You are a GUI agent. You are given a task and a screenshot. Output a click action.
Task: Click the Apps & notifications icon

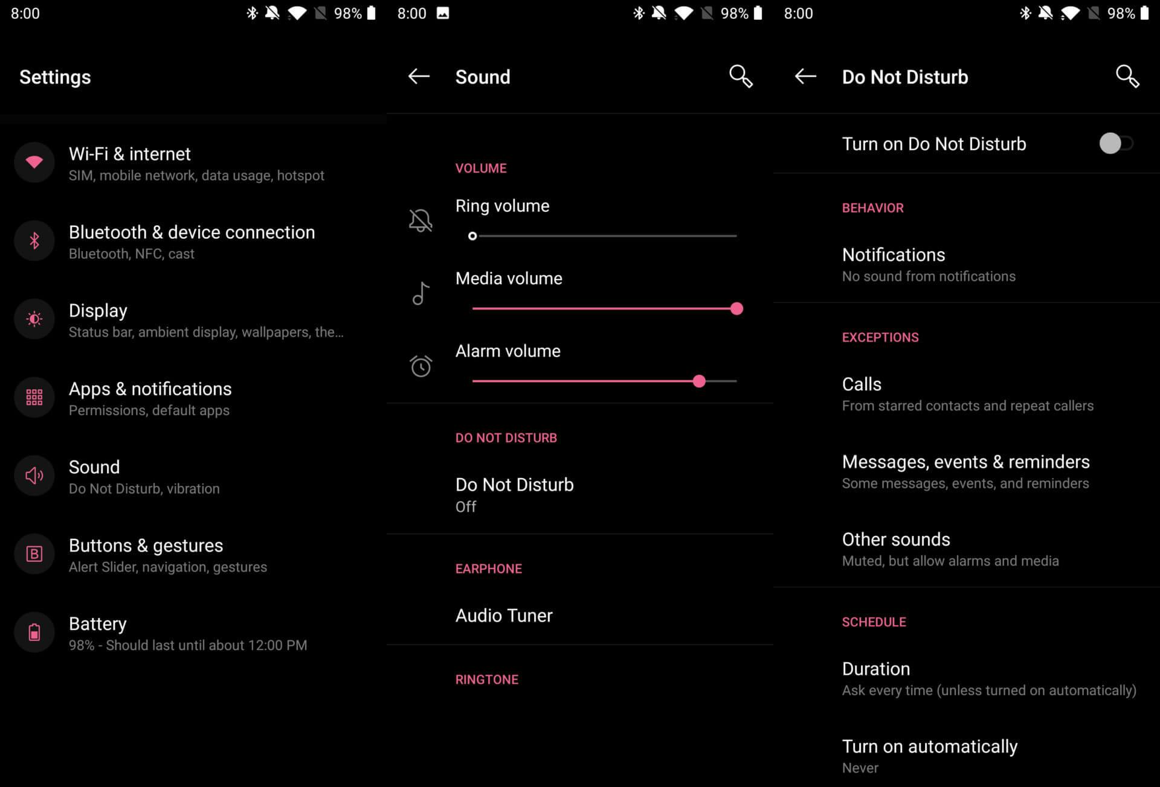click(x=33, y=398)
